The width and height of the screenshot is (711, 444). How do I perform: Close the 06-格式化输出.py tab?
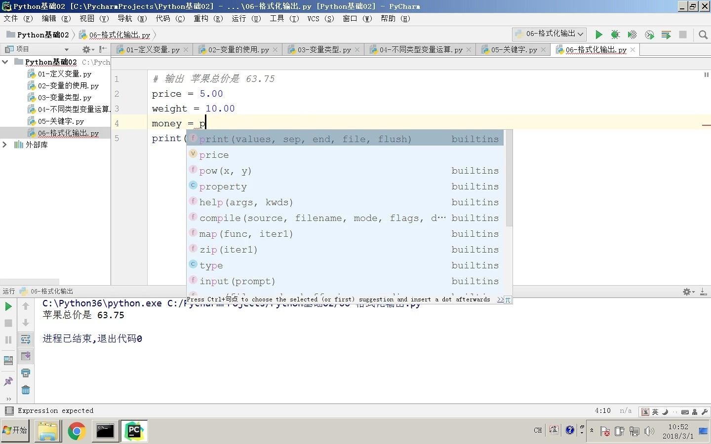[x=632, y=50]
